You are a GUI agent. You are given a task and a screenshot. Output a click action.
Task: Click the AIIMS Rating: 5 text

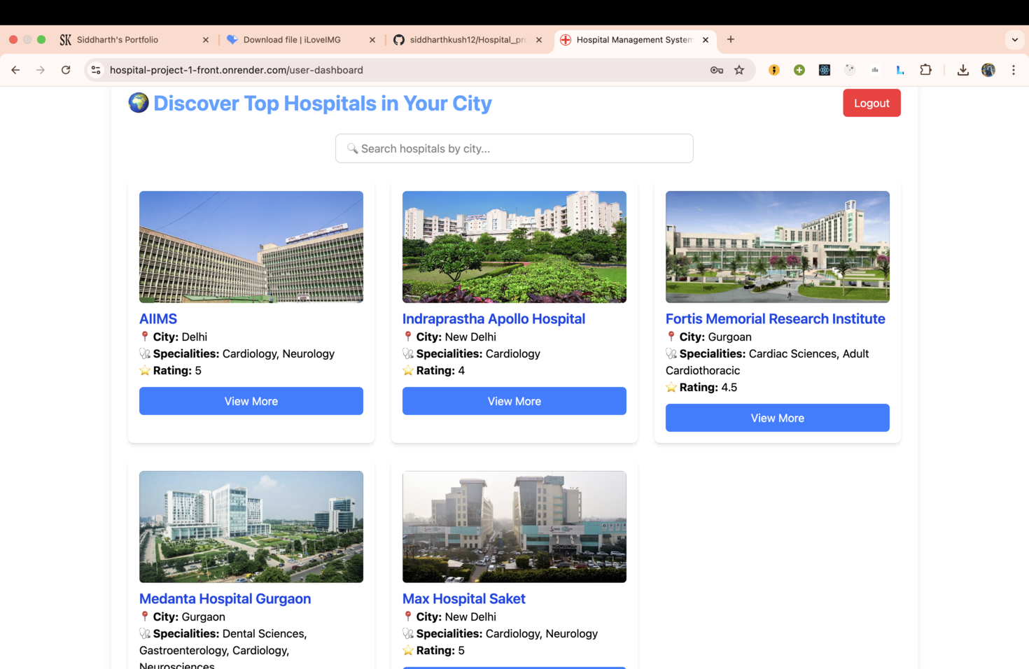coord(177,370)
